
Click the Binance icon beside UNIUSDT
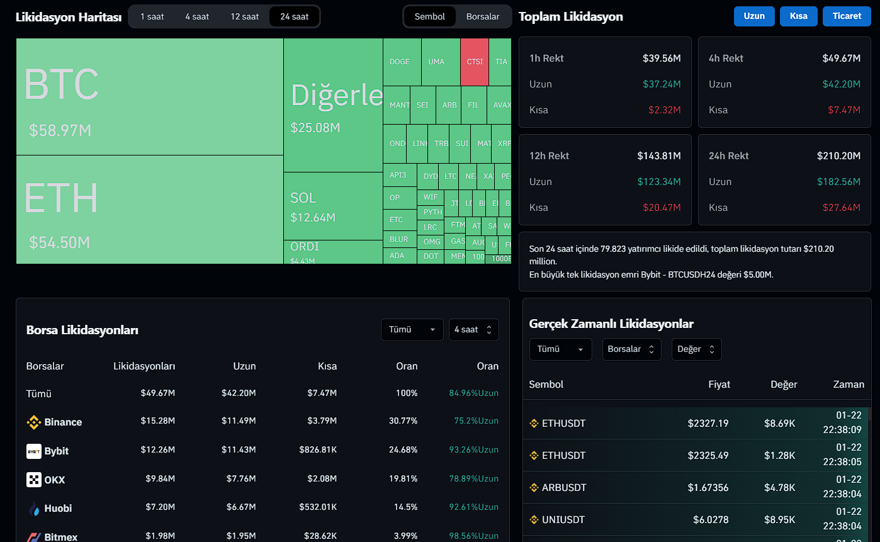click(x=534, y=520)
